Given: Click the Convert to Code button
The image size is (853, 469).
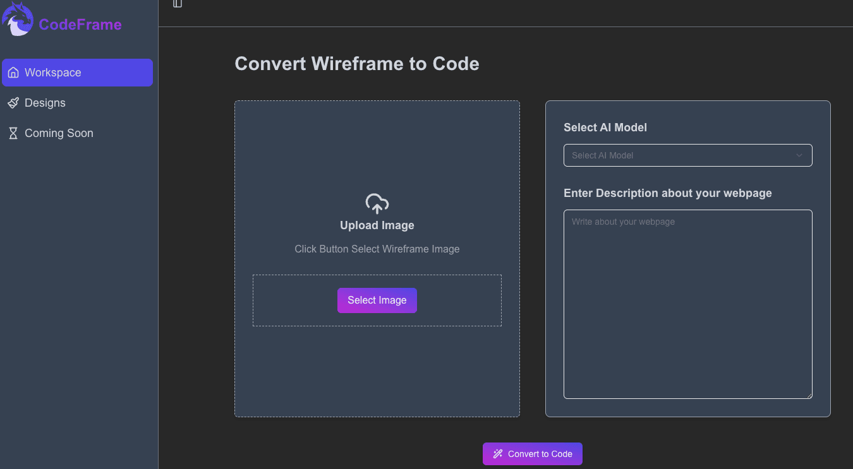Looking at the screenshot, I should (532, 454).
